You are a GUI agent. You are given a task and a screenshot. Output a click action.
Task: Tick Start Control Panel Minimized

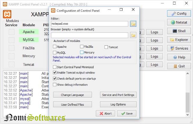tap(55, 67)
